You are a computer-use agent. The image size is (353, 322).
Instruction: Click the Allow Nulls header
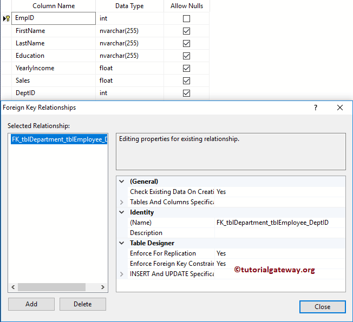tap(187, 6)
